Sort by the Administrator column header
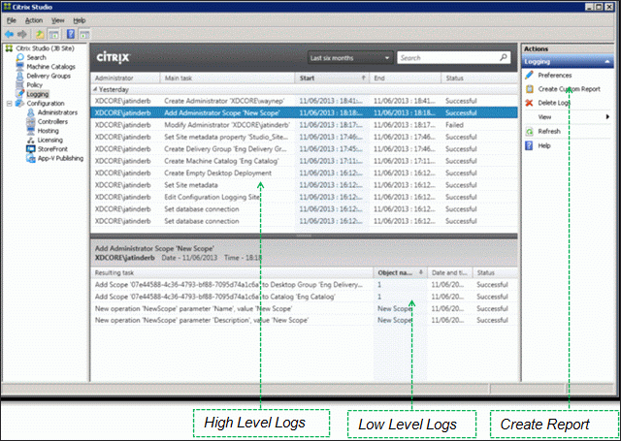 pyautogui.click(x=125, y=78)
